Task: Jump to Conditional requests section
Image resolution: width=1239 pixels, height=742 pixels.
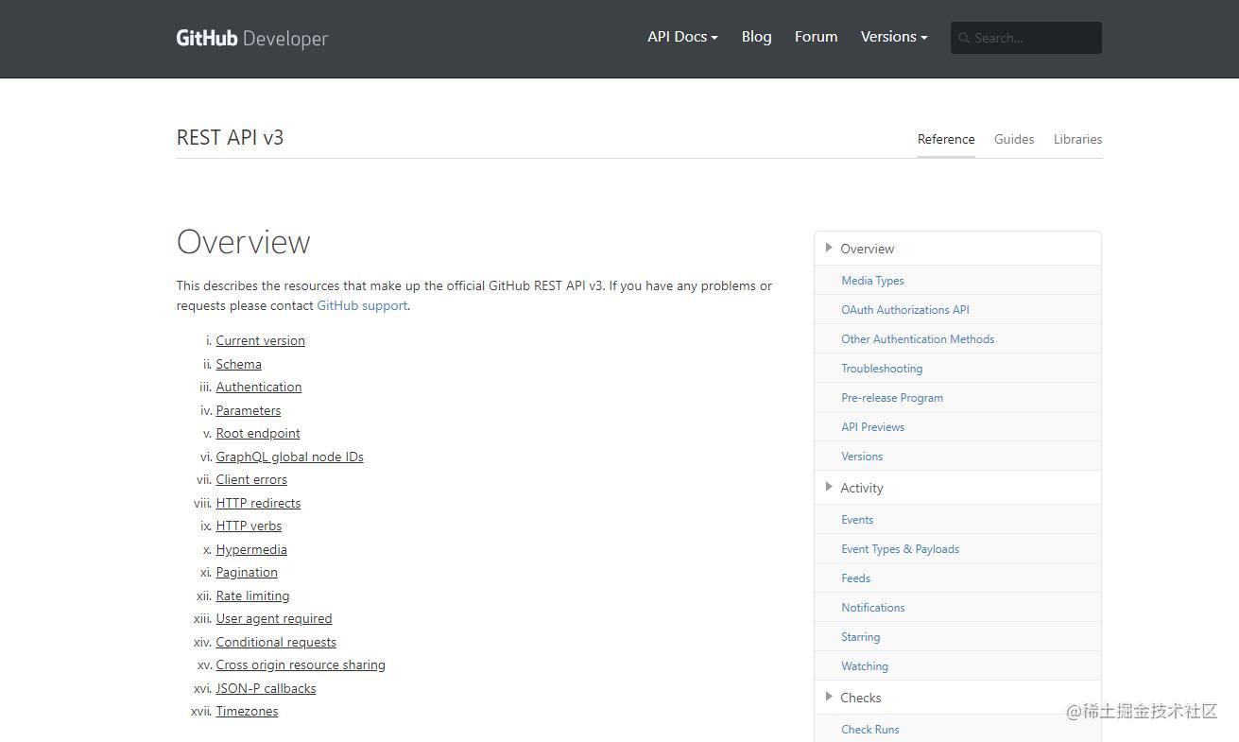Action: click(x=275, y=642)
